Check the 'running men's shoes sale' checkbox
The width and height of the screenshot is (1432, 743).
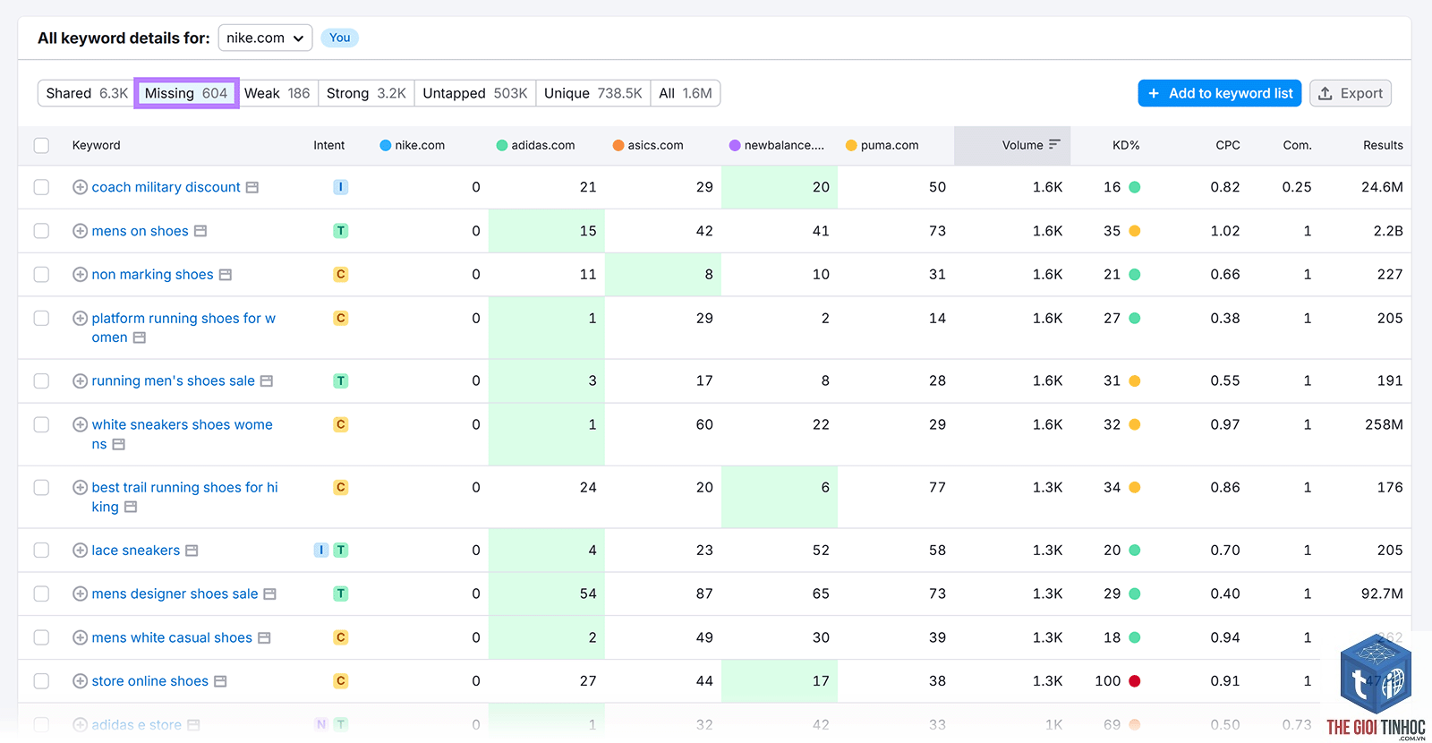[41, 381]
